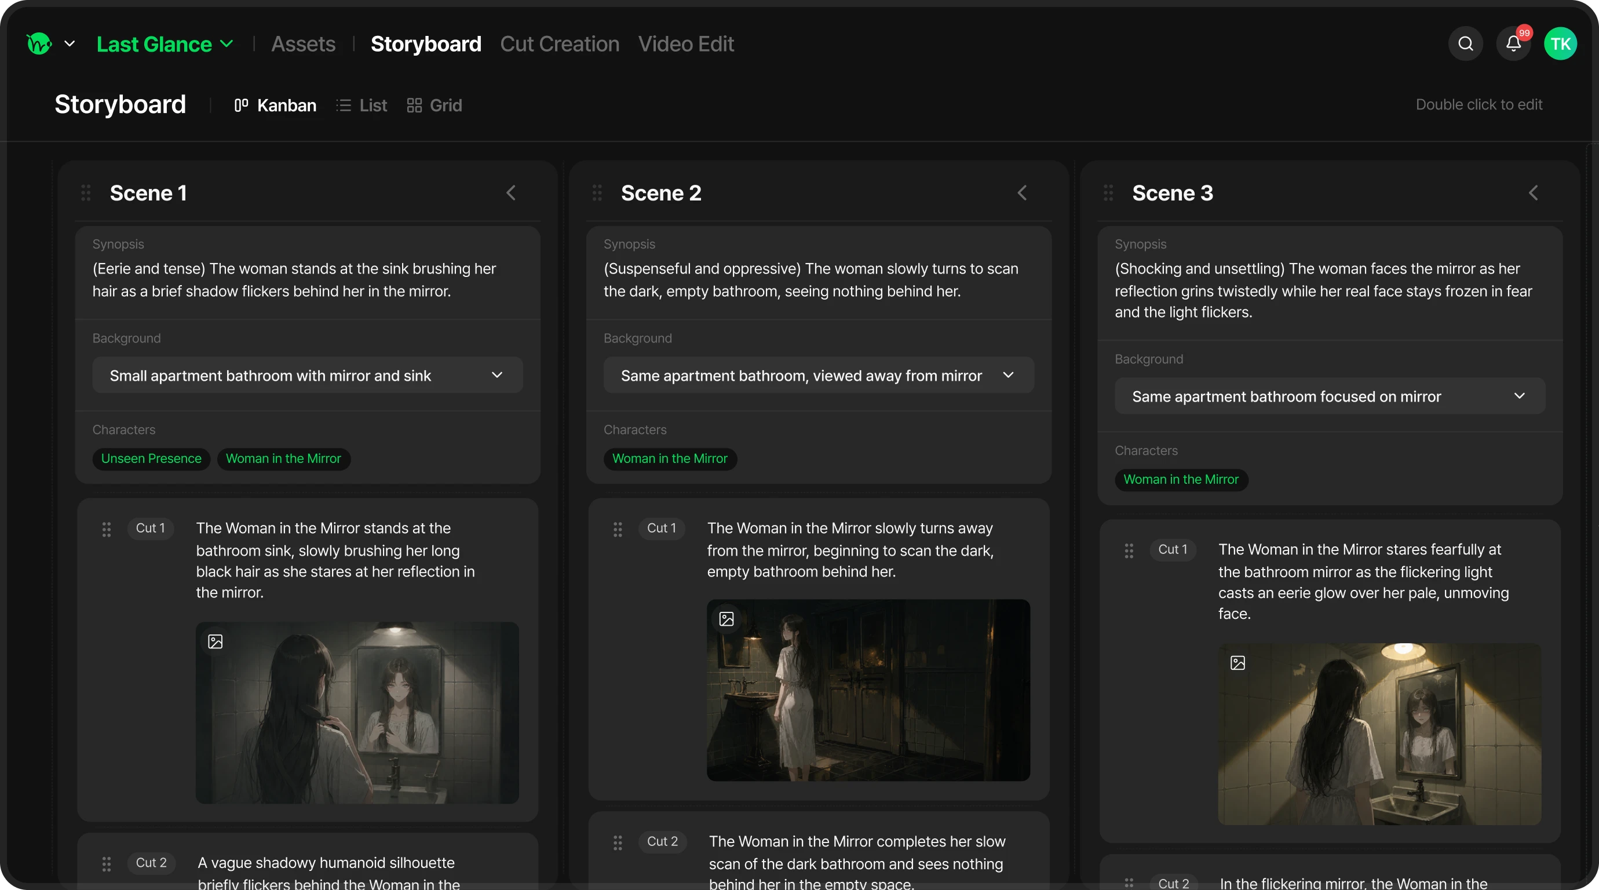The image size is (1599, 890).
Task: Click the Scene 2 title
Action: click(661, 192)
